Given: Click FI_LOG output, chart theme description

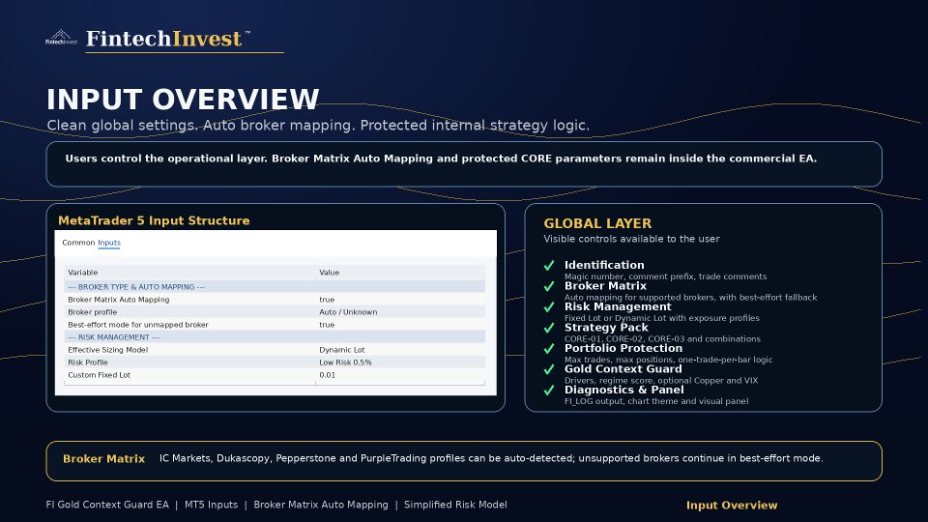Looking at the screenshot, I should [656, 401].
